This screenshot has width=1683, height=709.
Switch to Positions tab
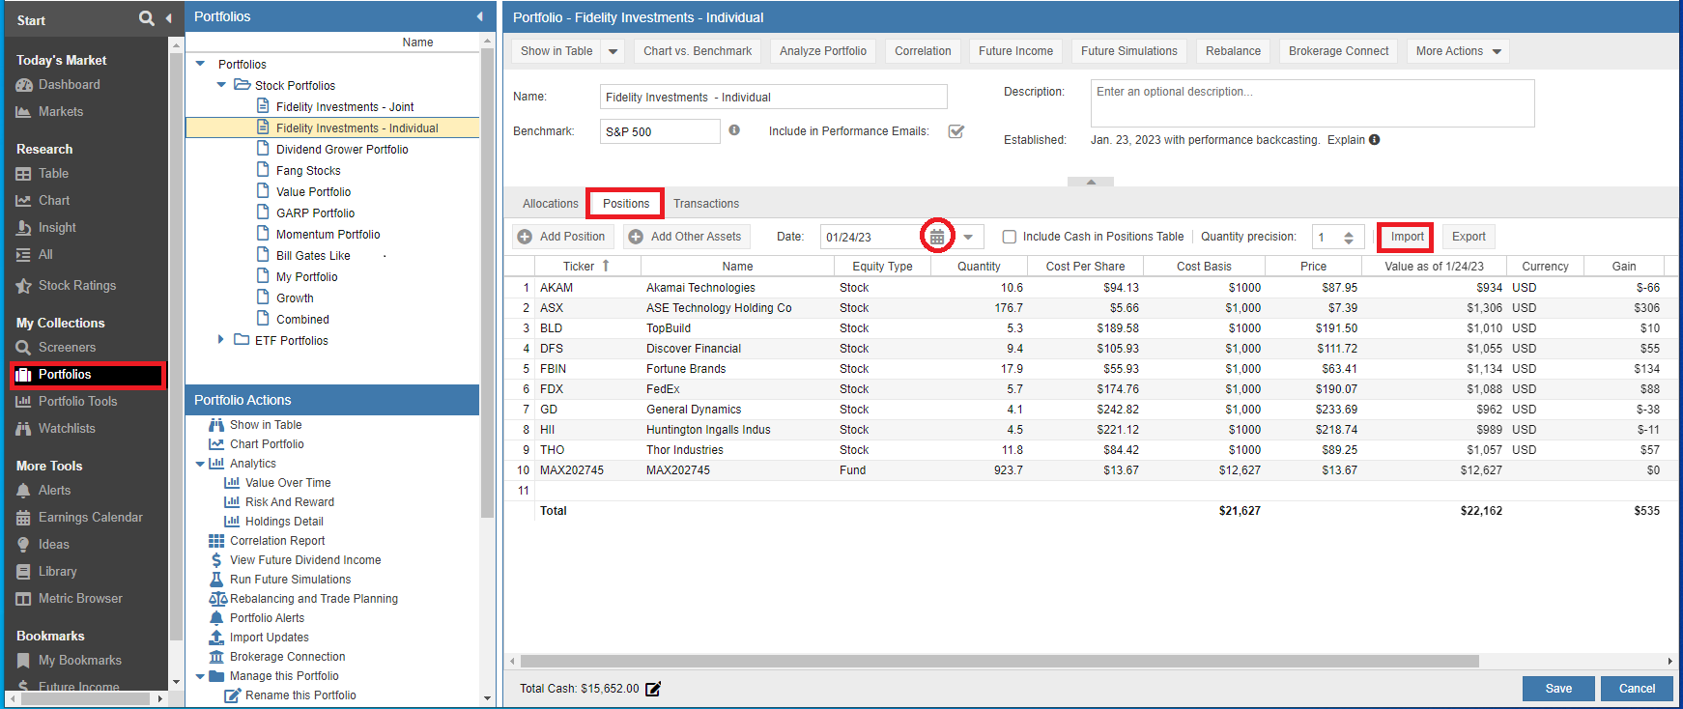(x=625, y=204)
